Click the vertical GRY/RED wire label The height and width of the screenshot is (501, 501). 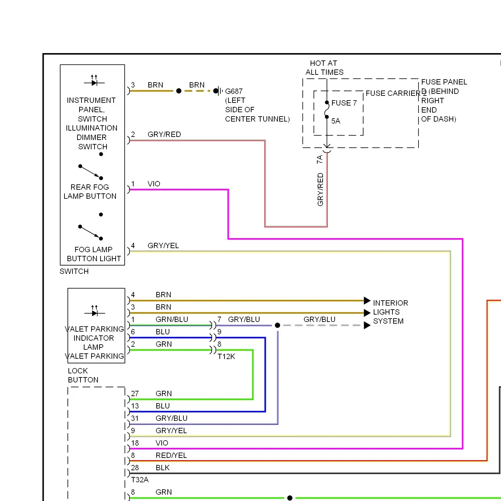pyautogui.click(x=320, y=189)
